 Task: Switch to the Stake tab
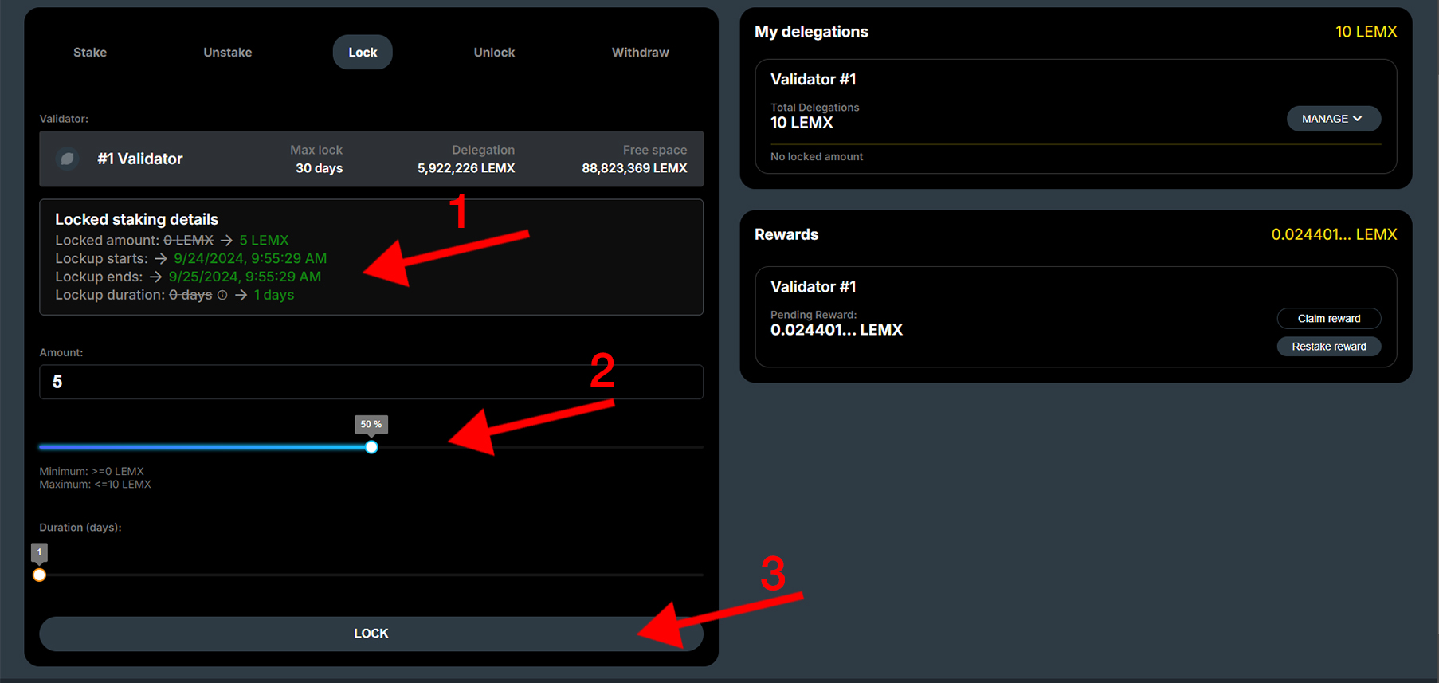90,53
